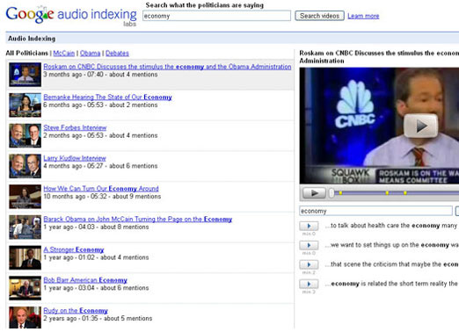Play the 'to talk about health care' snippet
Image resolution: width=459 pixels, height=332 pixels.
309,226
